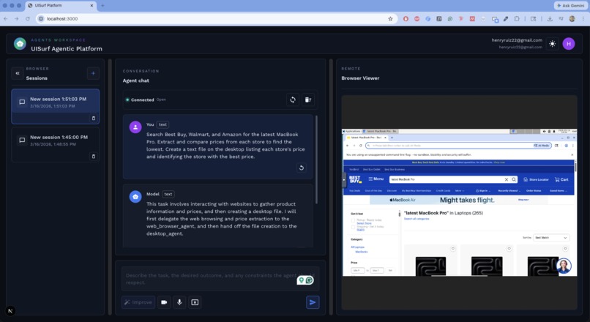Viewport: 590px width, 322px height.
Task: Save third MacBook product with heart icon
Action: (565, 249)
